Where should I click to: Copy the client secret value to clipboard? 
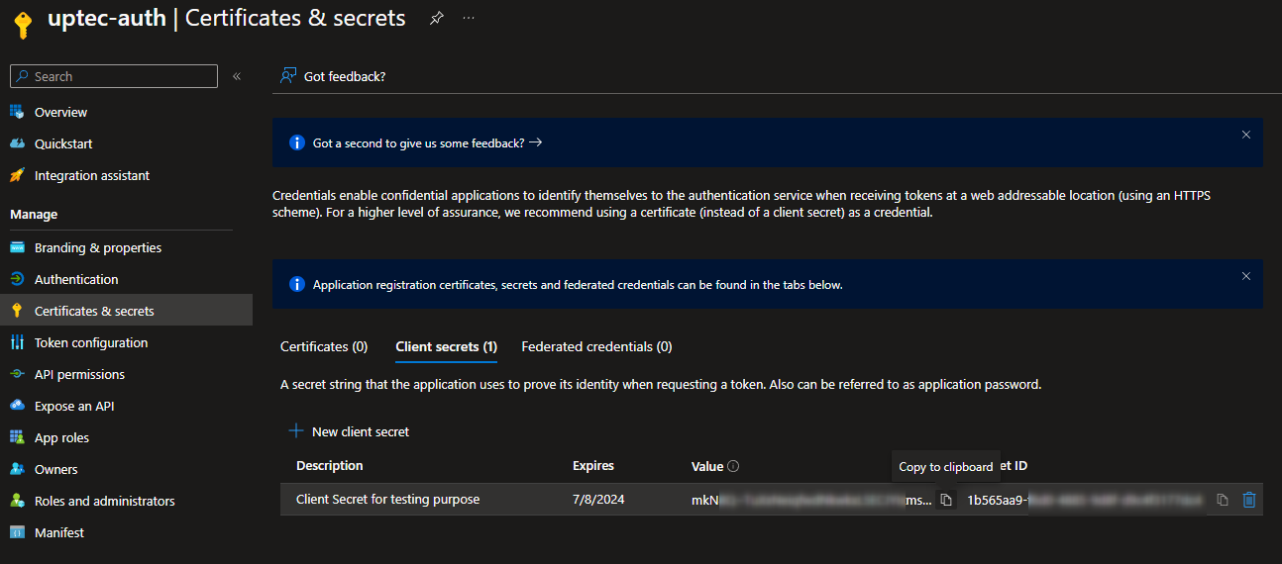point(946,501)
